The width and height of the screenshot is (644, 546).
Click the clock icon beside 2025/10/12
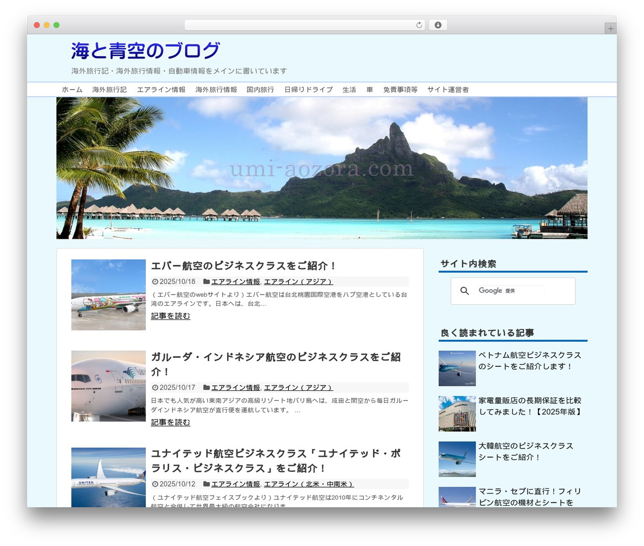tap(155, 484)
